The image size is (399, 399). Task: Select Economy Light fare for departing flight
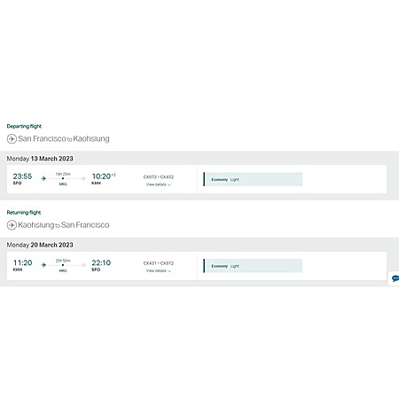[253, 179]
